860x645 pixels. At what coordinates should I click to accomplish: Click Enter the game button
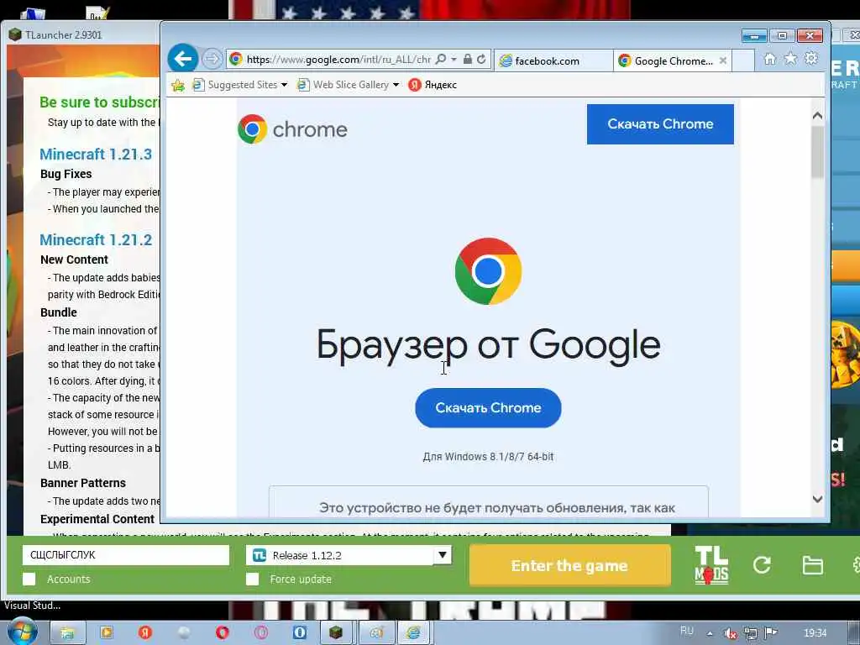coord(570,565)
